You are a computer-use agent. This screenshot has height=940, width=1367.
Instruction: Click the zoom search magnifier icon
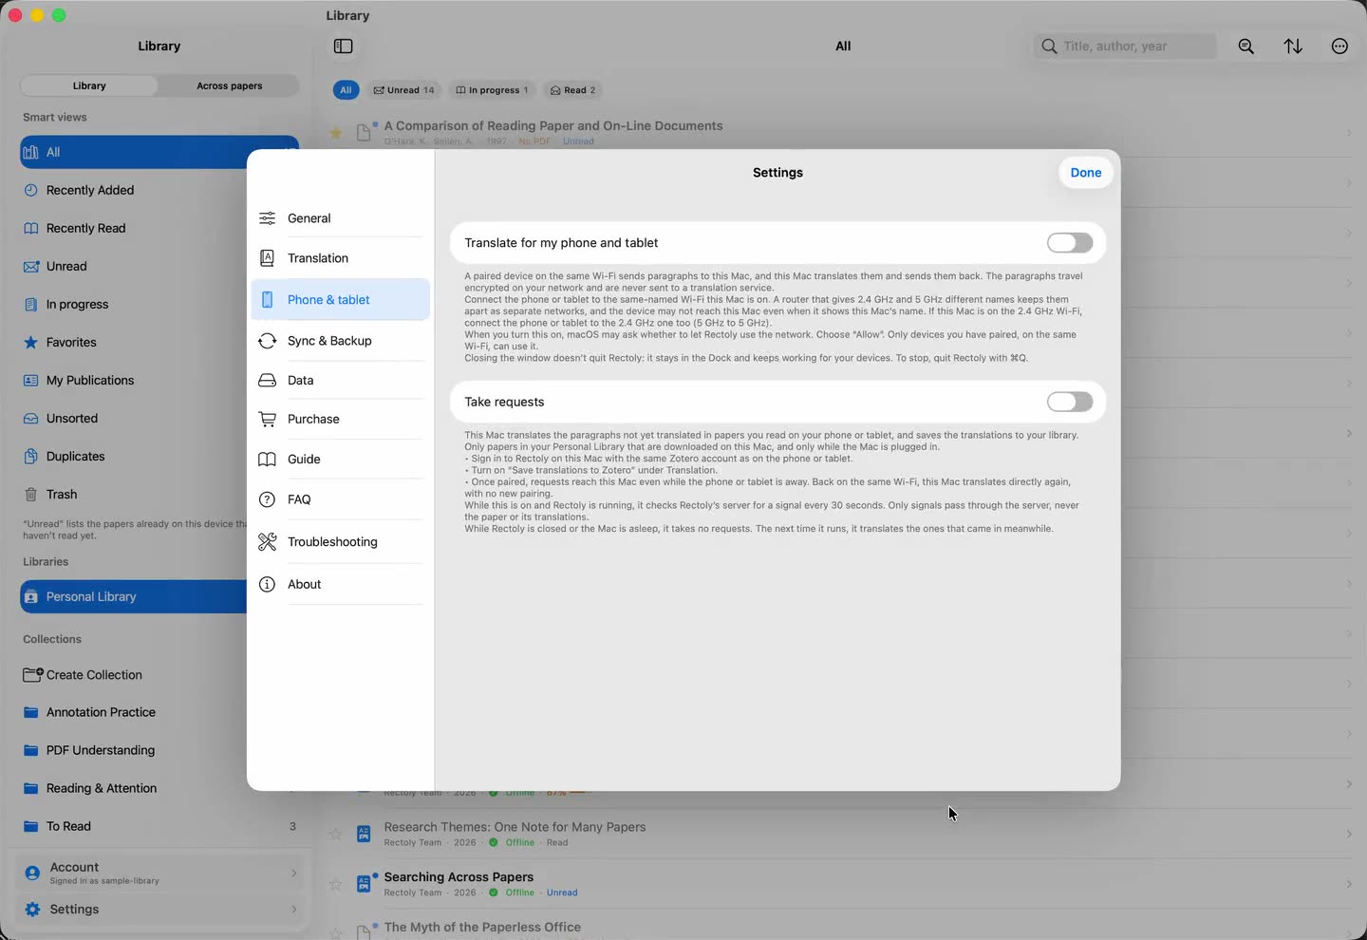[x=1246, y=47]
